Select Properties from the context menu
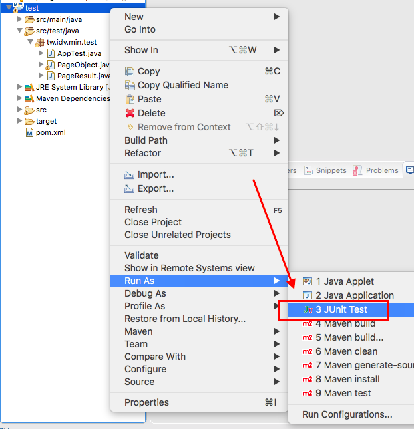414x429 pixels. [146, 402]
